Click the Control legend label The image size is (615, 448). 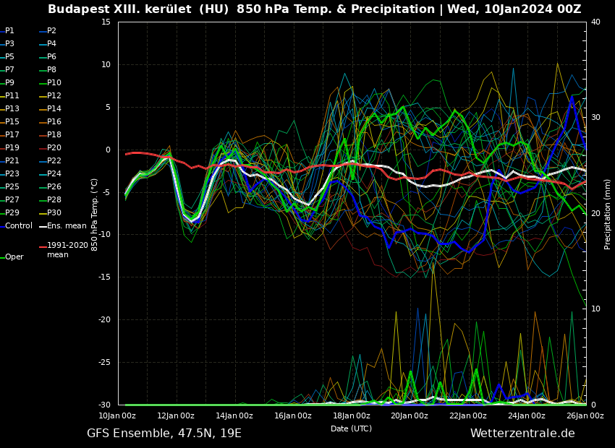point(19,226)
